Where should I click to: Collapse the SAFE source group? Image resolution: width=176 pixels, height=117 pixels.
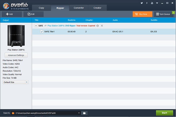point(36,26)
